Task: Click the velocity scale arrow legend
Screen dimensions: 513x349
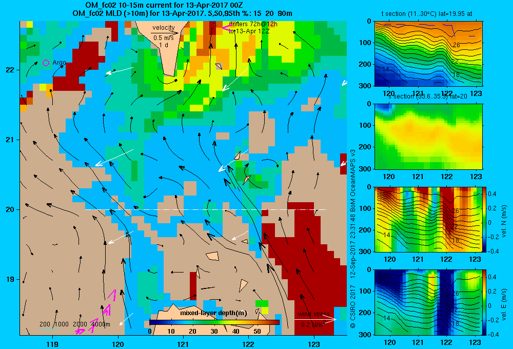Action: point(165,33)
